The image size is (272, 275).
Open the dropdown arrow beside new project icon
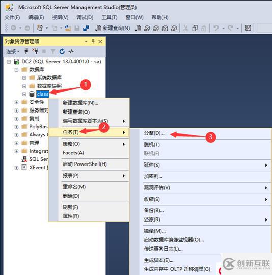pyautogui.click(x=47, y=28)
